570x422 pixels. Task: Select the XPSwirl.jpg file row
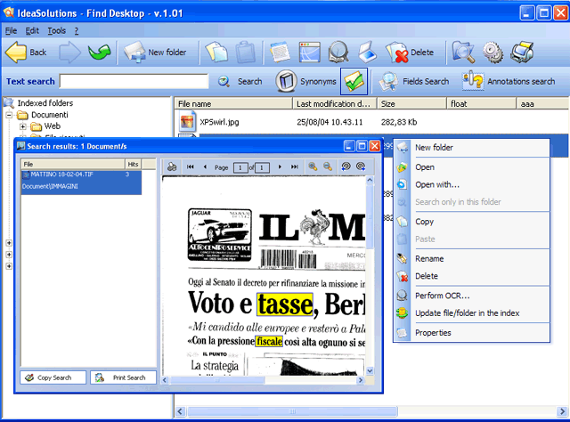[x=371, y=122]
